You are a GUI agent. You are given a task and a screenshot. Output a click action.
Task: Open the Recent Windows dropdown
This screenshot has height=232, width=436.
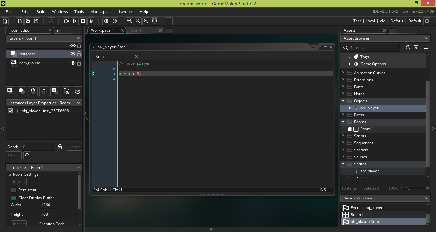tap(385, 198)
